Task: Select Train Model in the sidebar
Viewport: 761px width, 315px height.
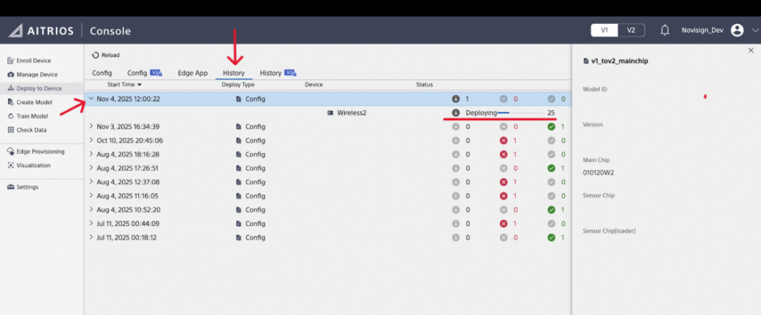Action: pos(32,116)
